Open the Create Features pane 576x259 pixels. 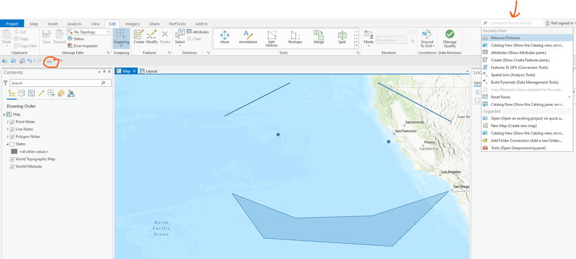tap(139, 37)
